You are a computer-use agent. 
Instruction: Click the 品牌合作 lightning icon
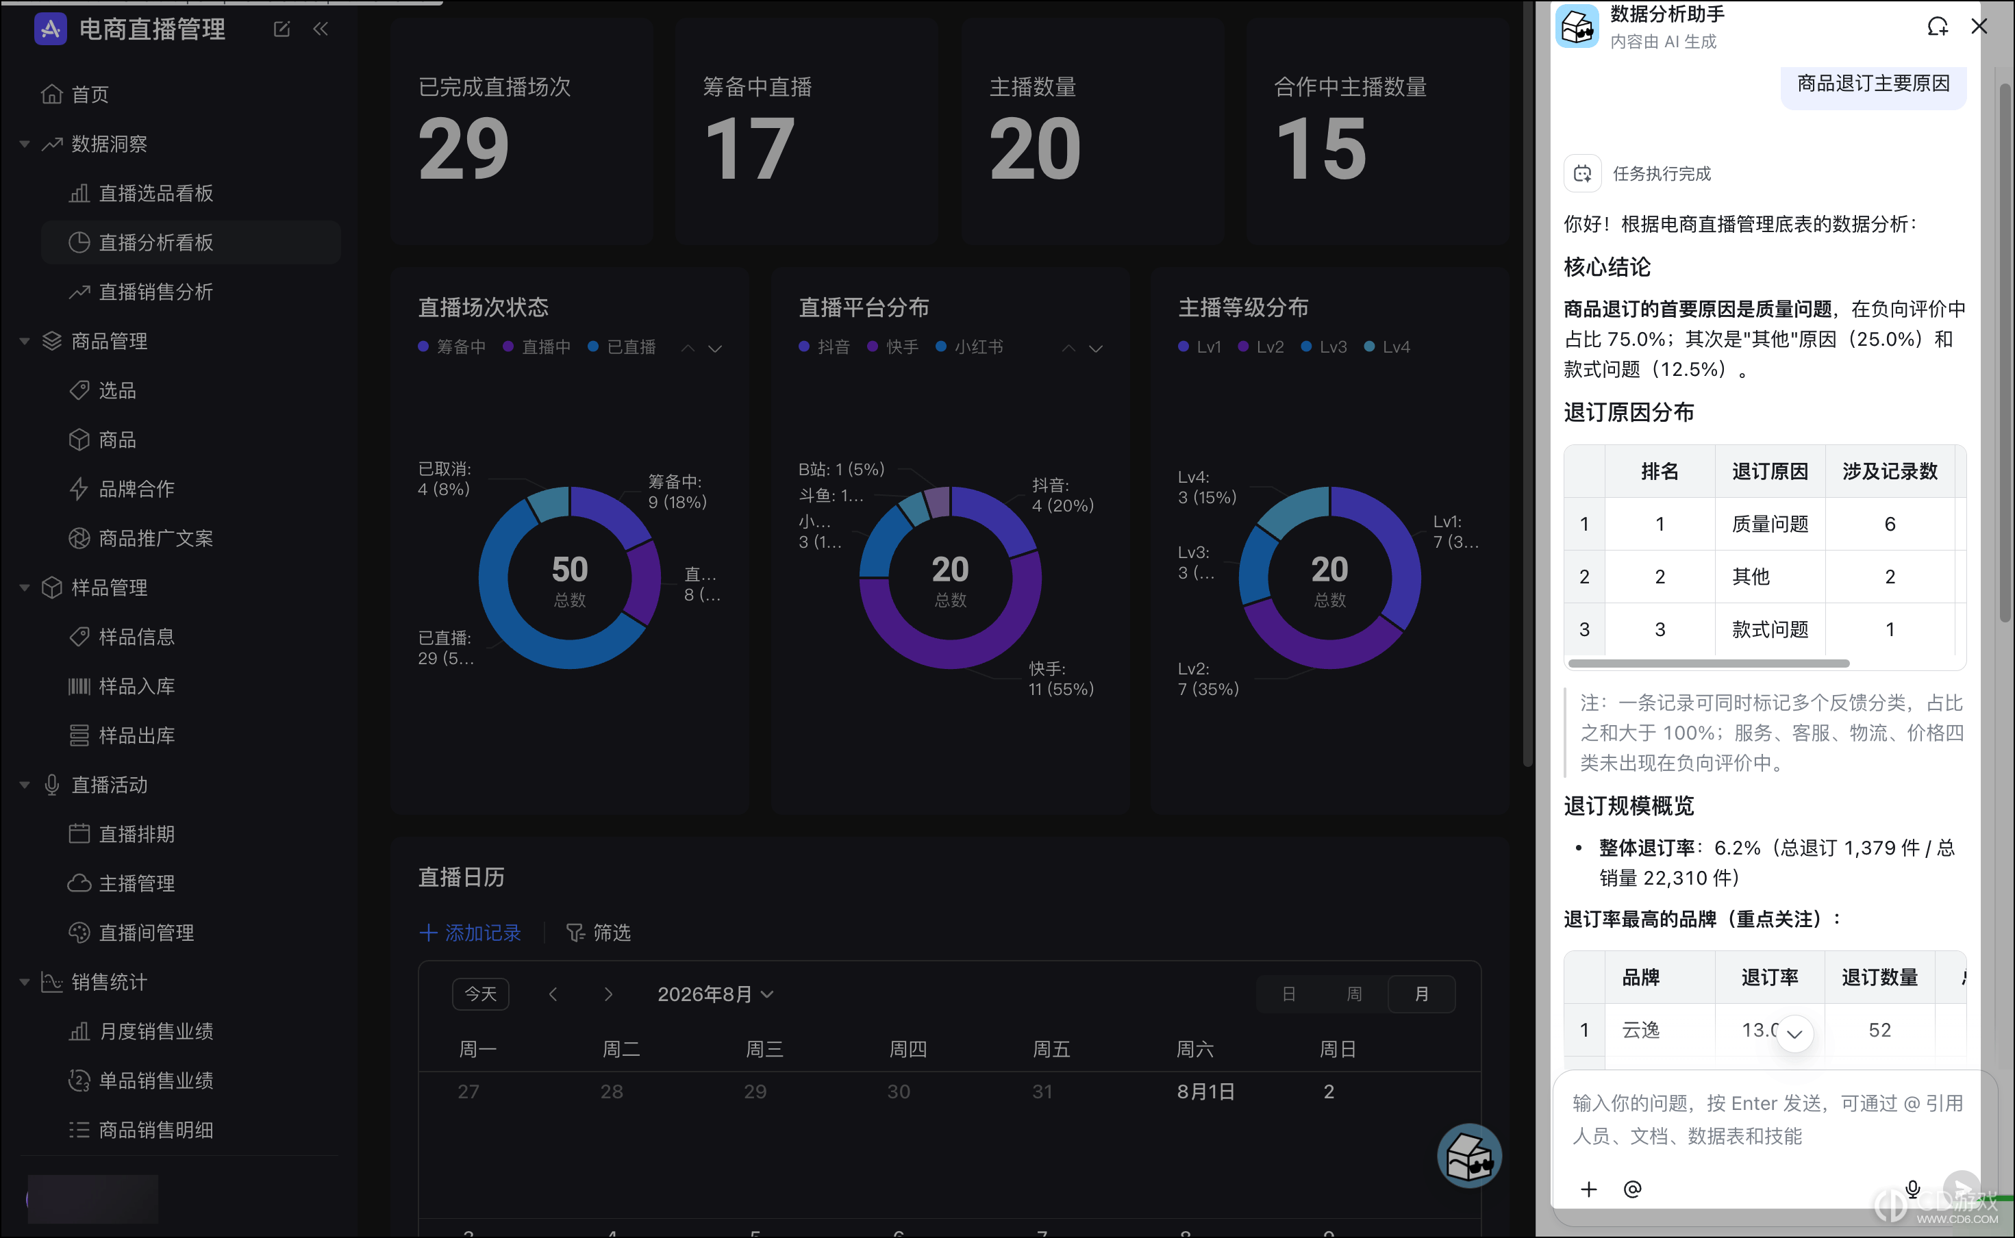[x=79, y=489]
